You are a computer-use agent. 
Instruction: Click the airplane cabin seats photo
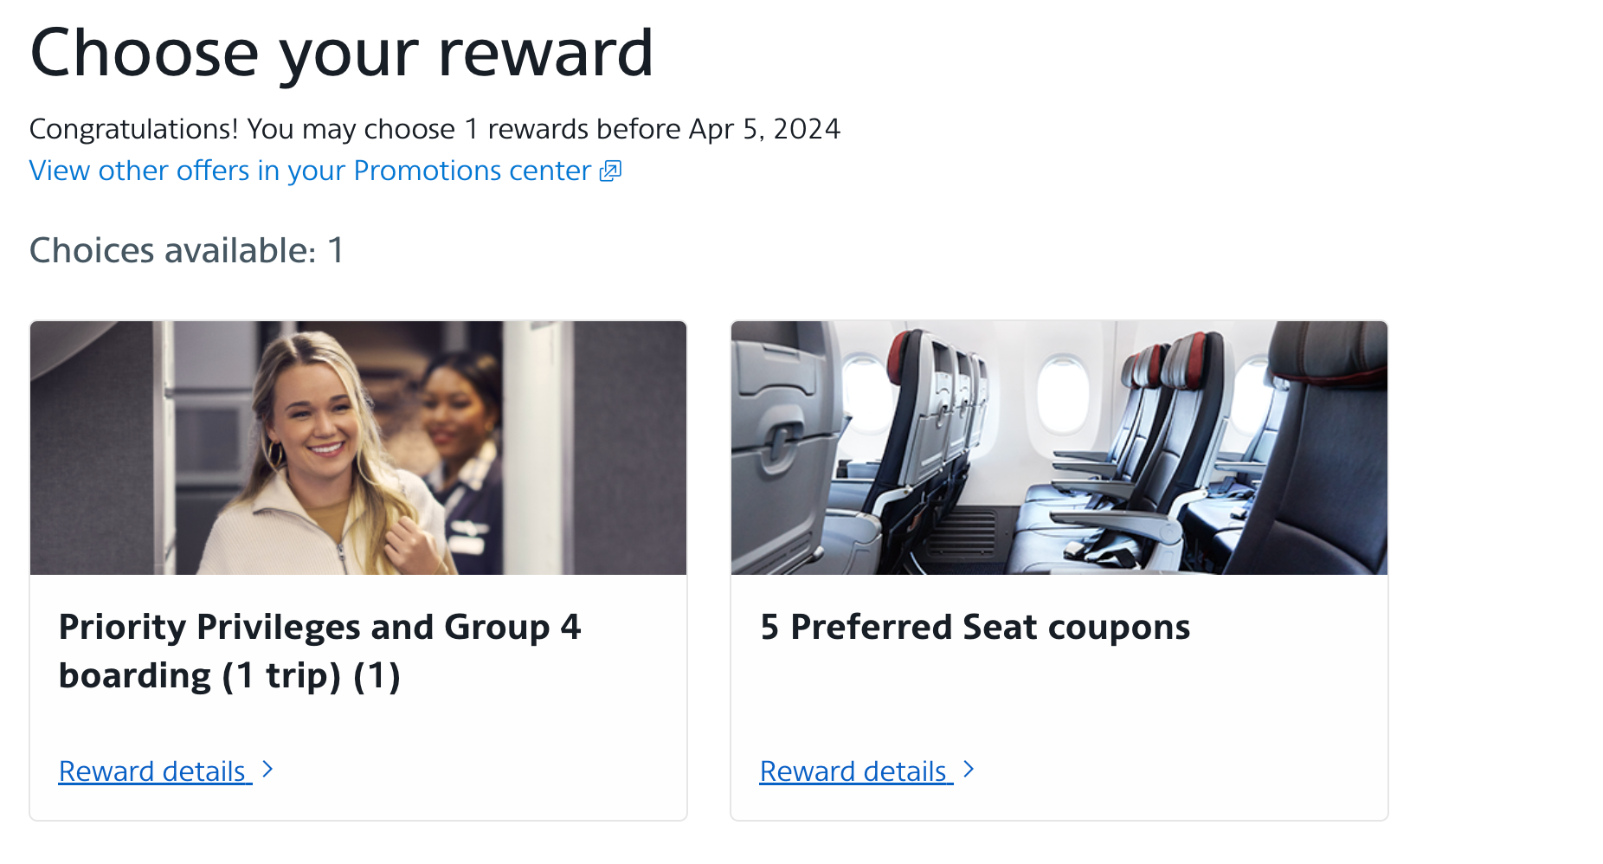1059,448
